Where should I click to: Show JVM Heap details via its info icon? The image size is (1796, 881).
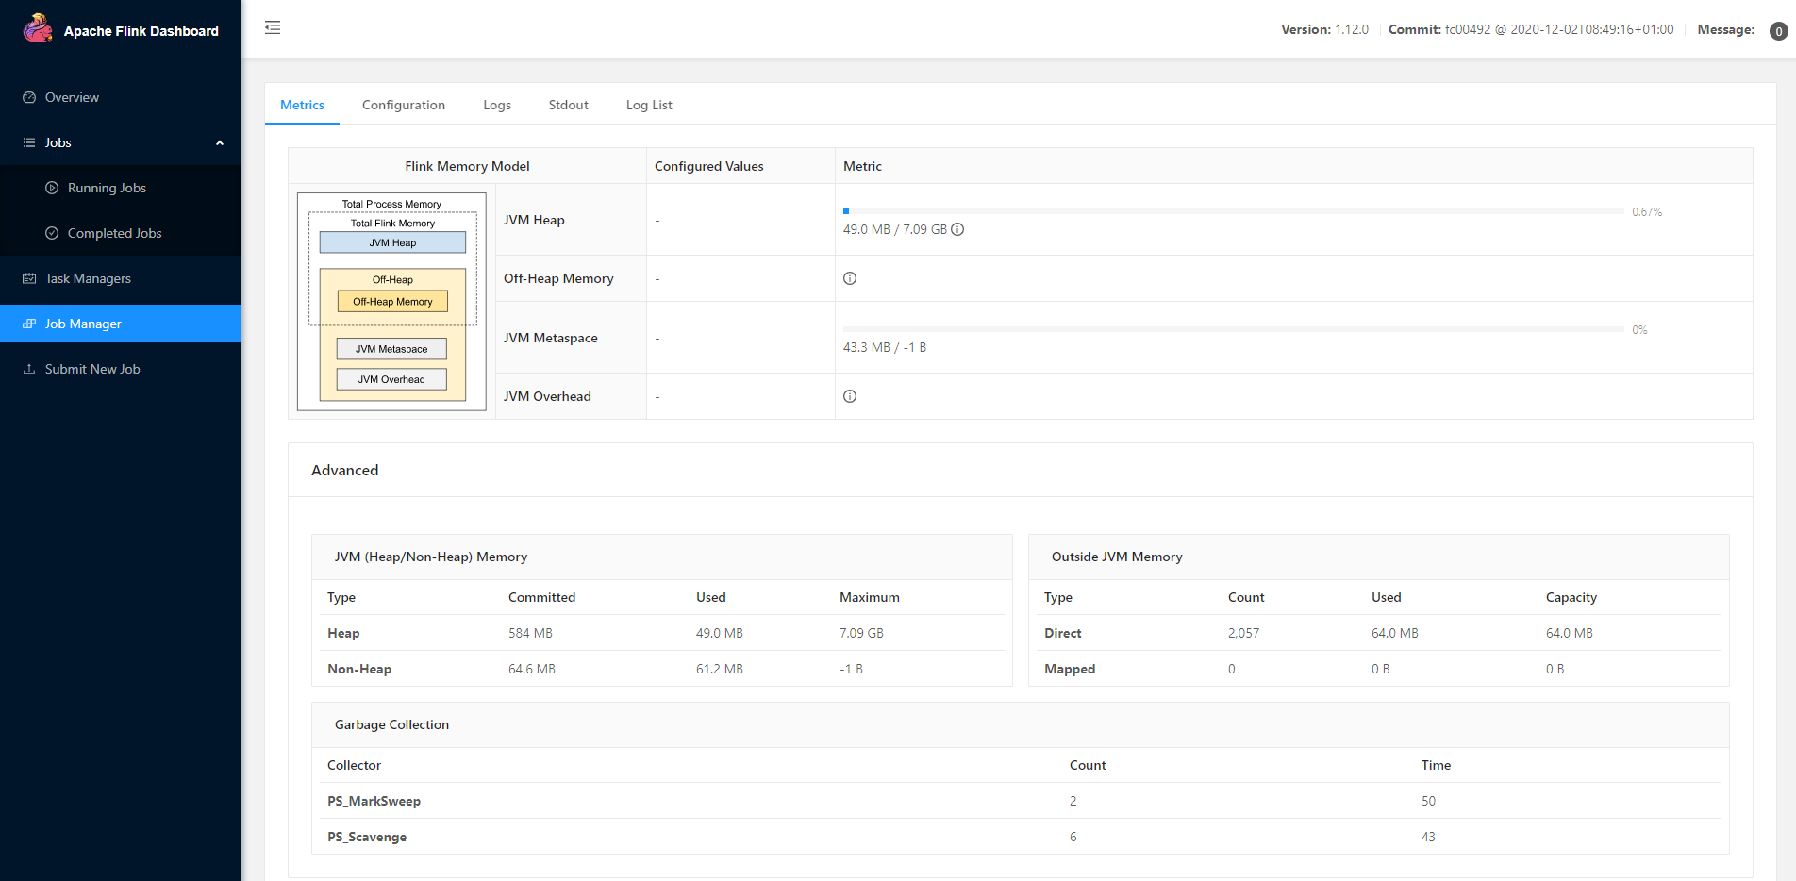pos(957,229)
